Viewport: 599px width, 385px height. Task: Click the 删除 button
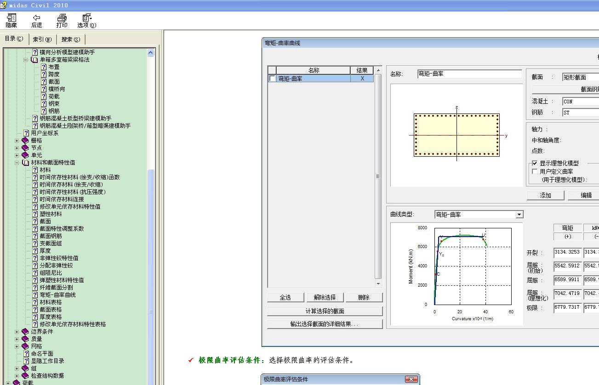pyautogui.click(x=364, y=298)
